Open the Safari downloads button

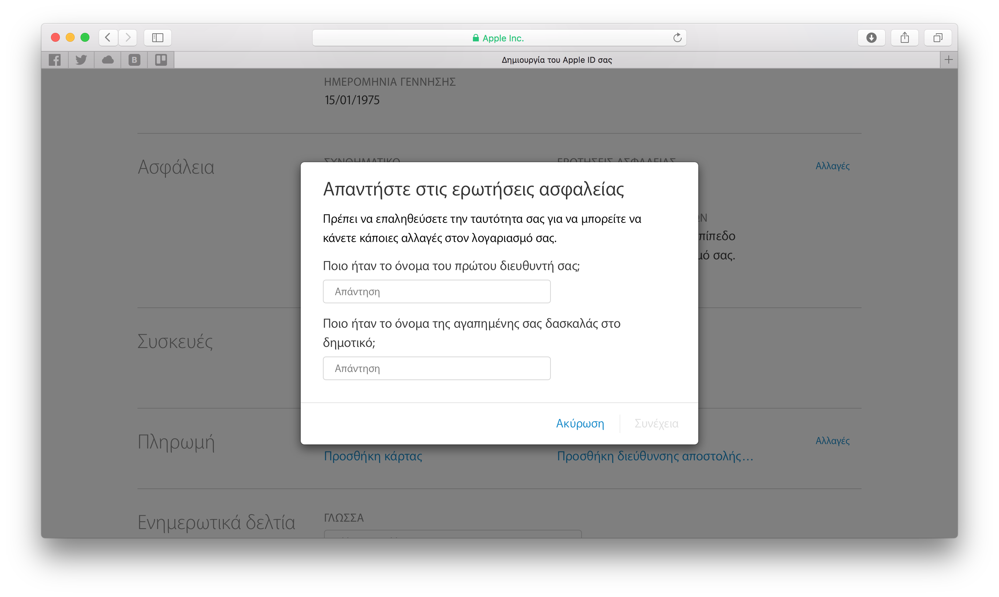(x=871, y=37)
